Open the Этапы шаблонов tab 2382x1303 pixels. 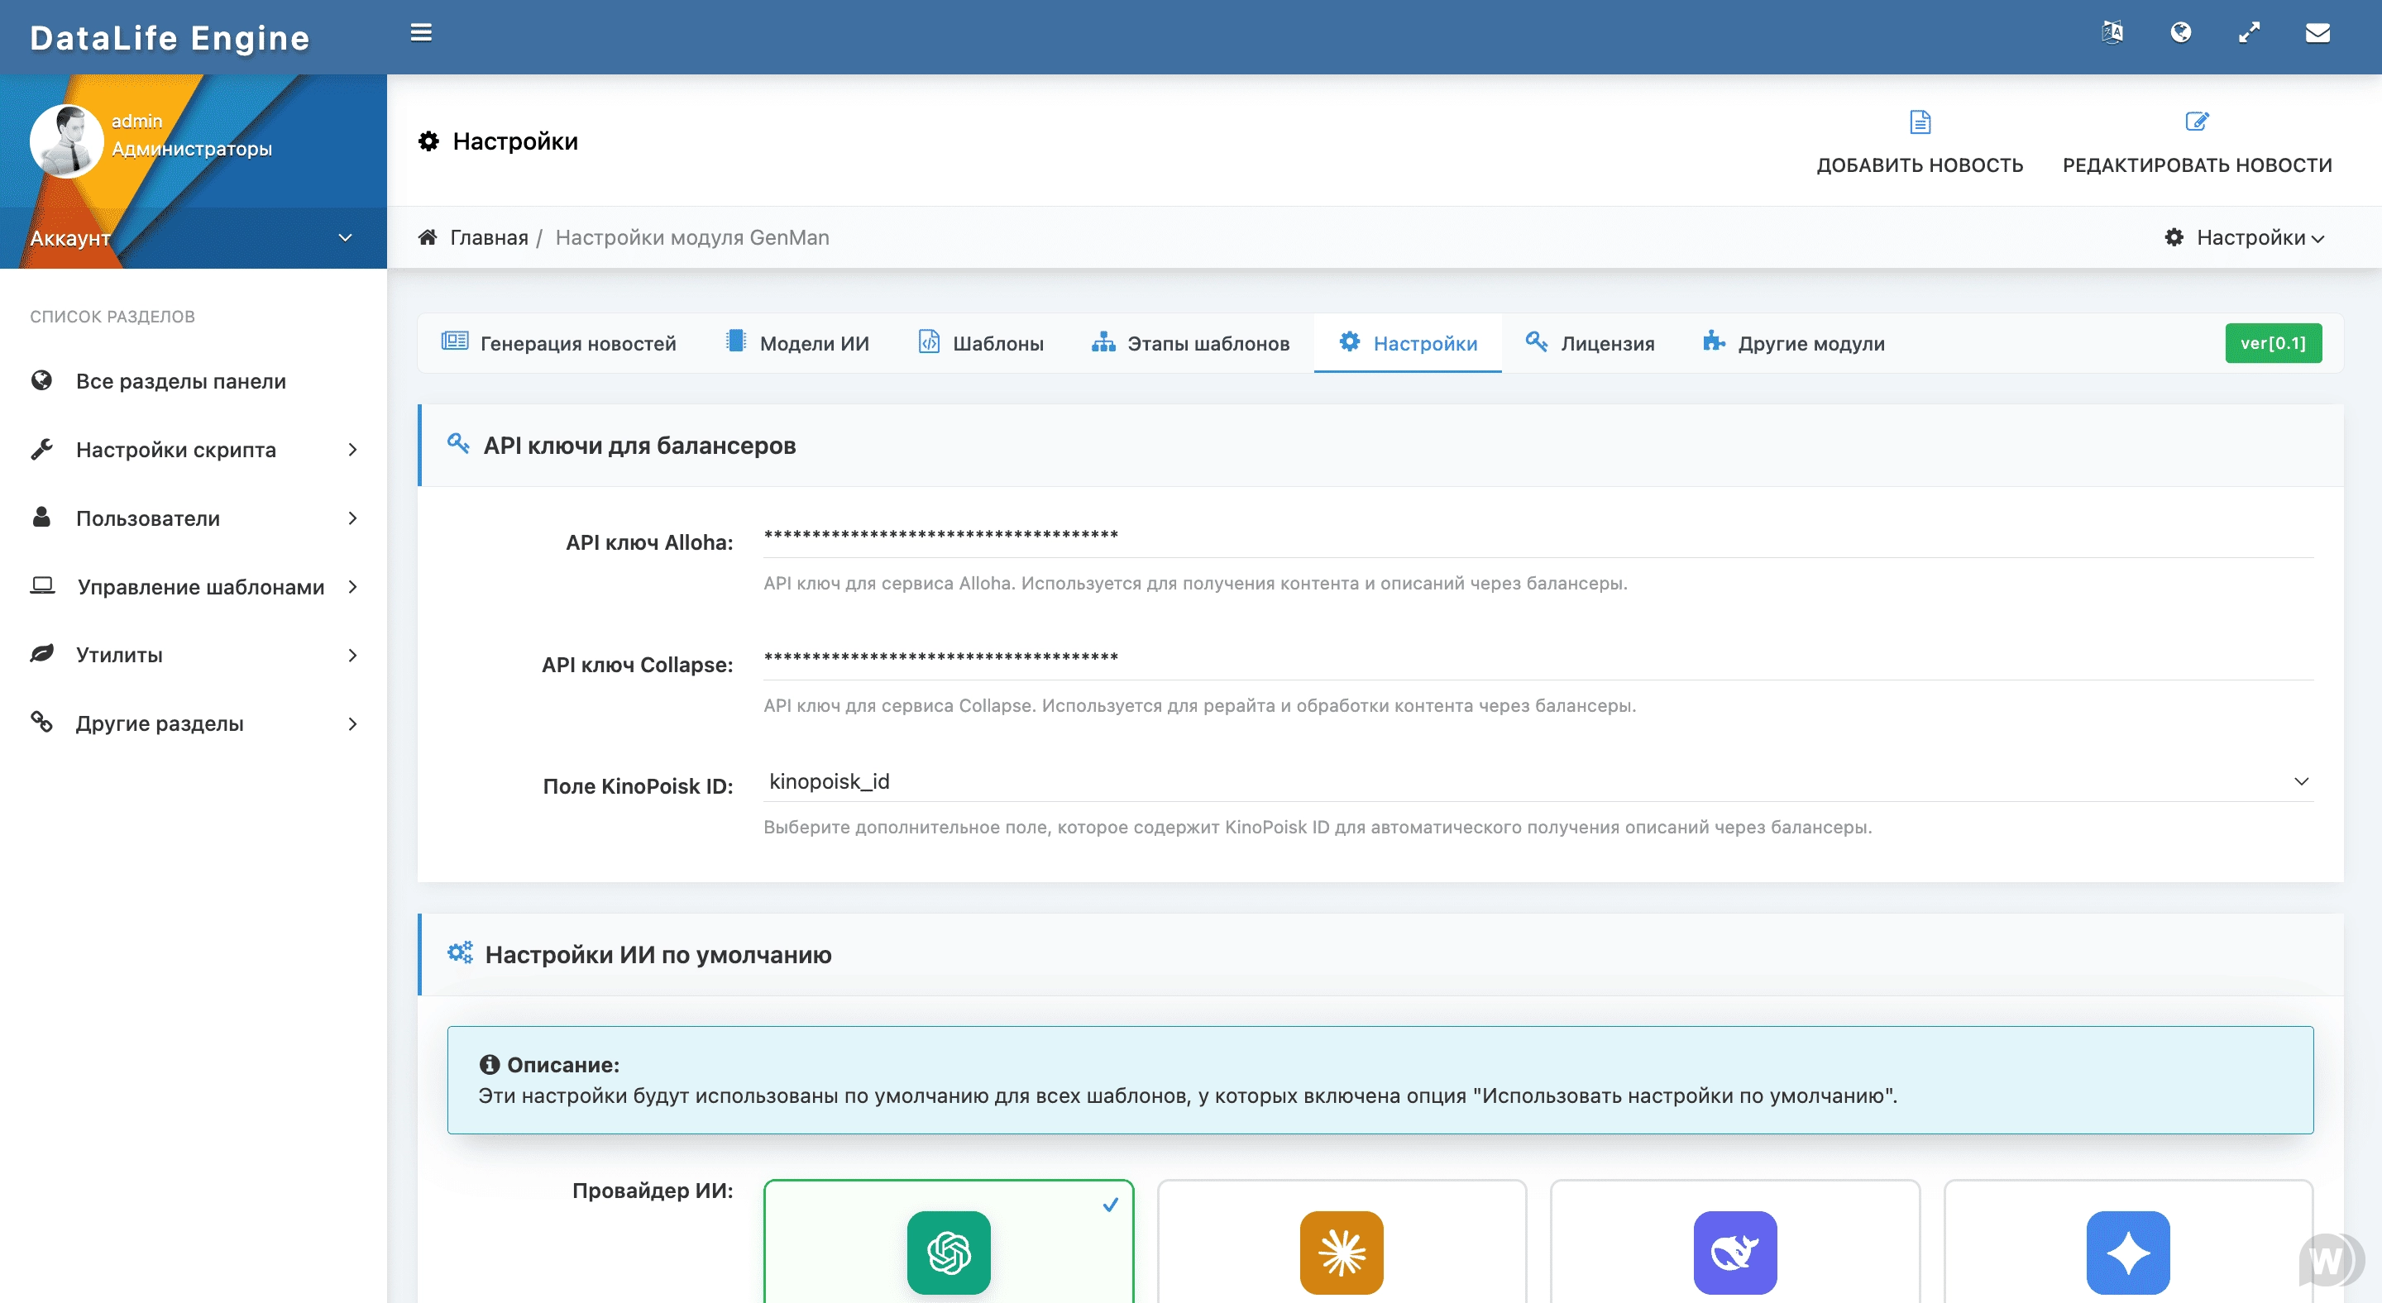point(1190,344)
